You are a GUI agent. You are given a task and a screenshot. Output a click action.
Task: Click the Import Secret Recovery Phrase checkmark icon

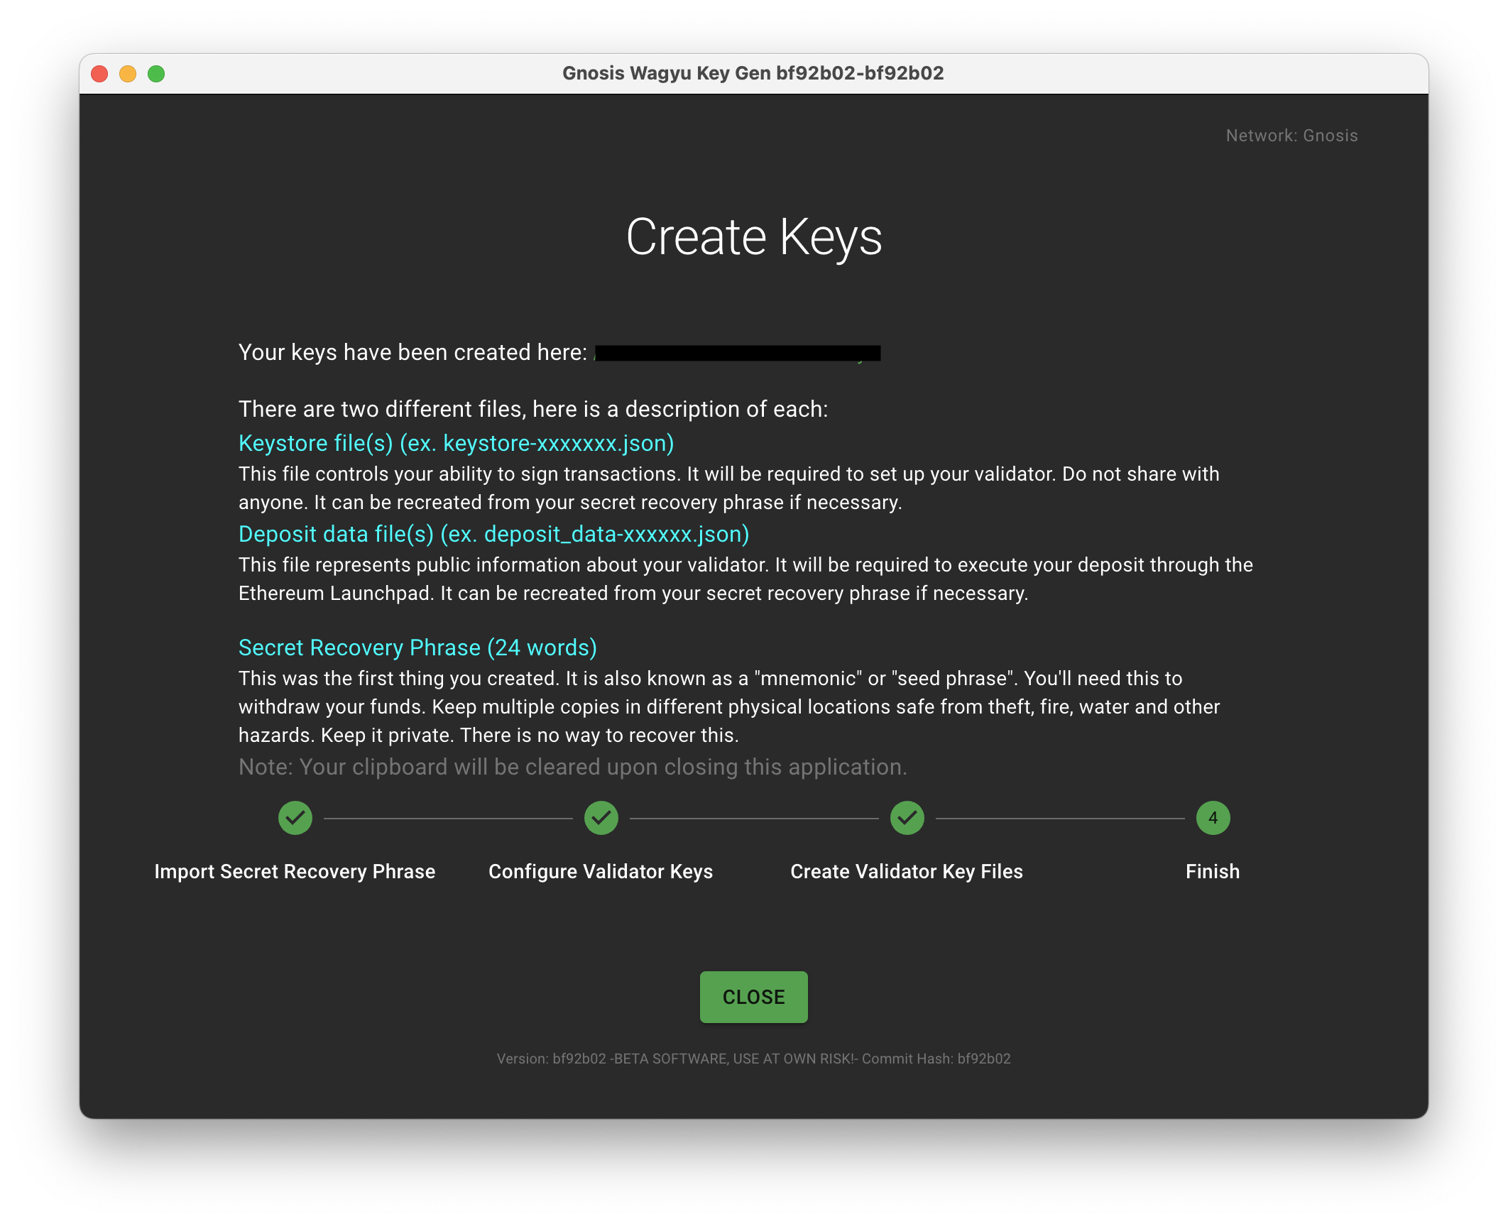point(295,818)
